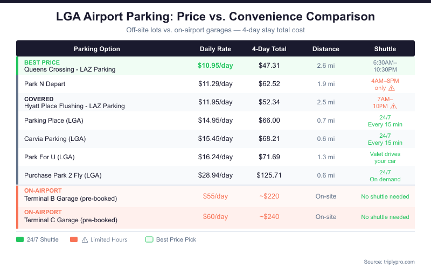Image resolution: width=431 pixels, height=269 pixels.
Task: Click the BEST PRICE green badge label
Action: point(42,62)
